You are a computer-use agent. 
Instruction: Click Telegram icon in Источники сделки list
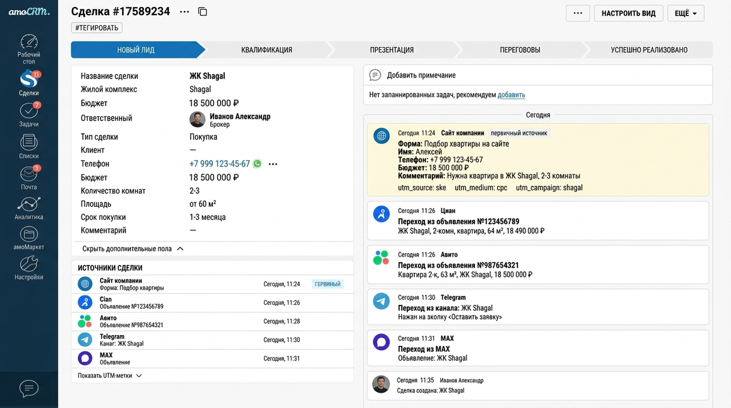pyautogui.click(x=85, y=340)
